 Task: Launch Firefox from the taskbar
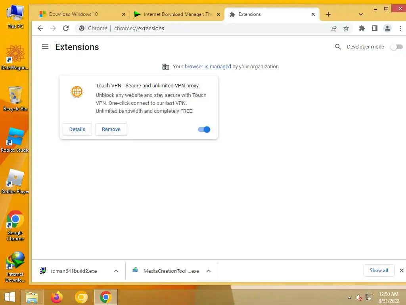(x=57, y=297)
